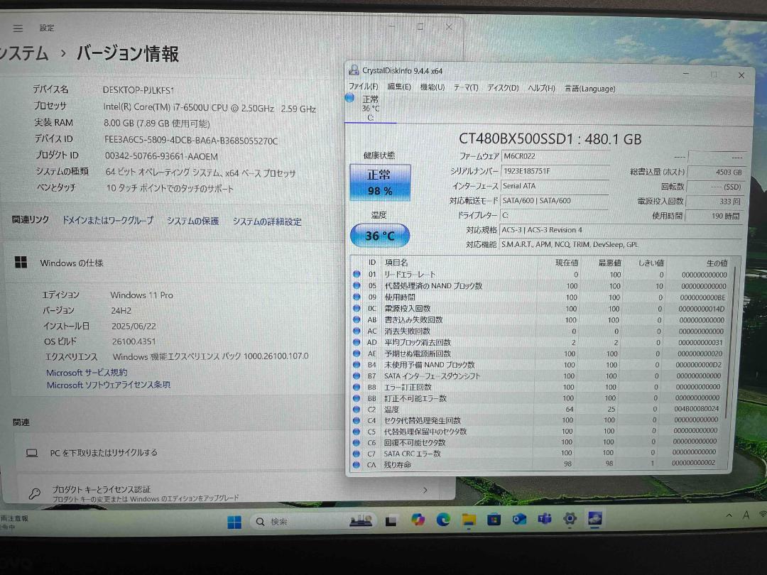Open the Windows Start menu

click(234, 522)
